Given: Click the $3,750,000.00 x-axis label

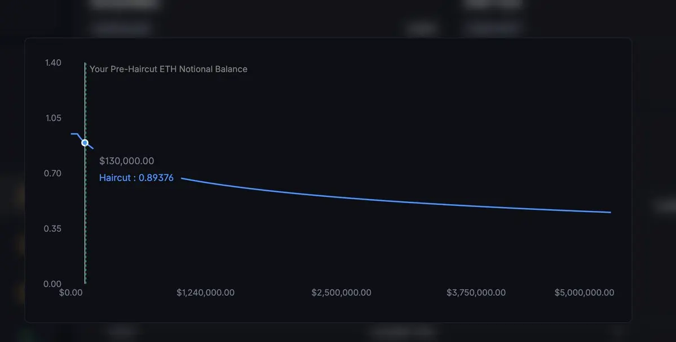Looking at the screenshot, I should 476,292.
